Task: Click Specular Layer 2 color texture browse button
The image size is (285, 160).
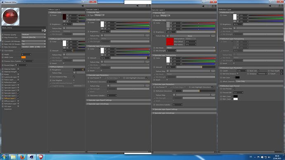Action: point(213,36)
